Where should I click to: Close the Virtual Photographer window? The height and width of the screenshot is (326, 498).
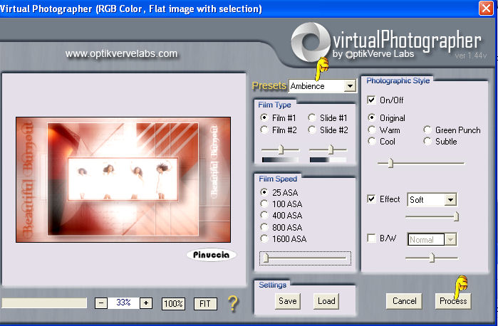point(486,8)
